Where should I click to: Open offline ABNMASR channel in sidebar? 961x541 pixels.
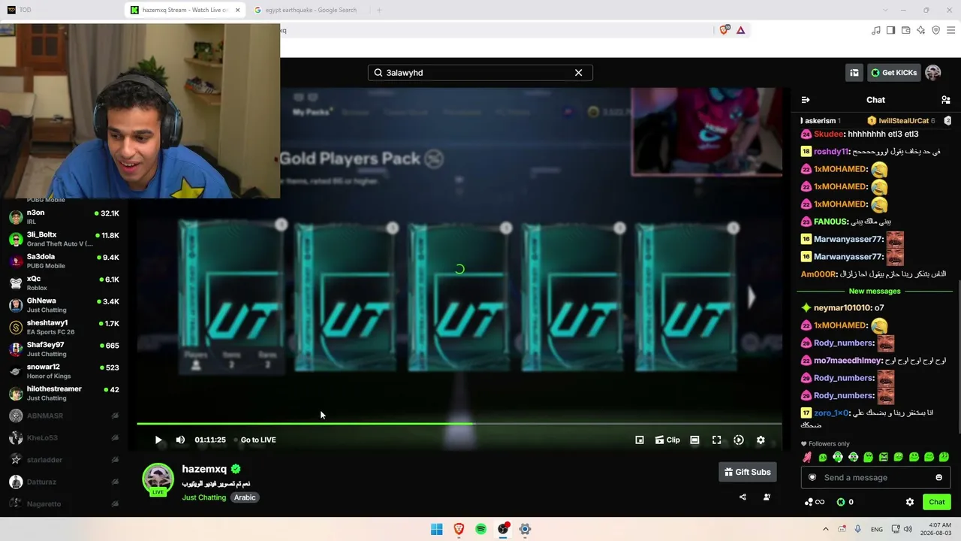point(64,416)
